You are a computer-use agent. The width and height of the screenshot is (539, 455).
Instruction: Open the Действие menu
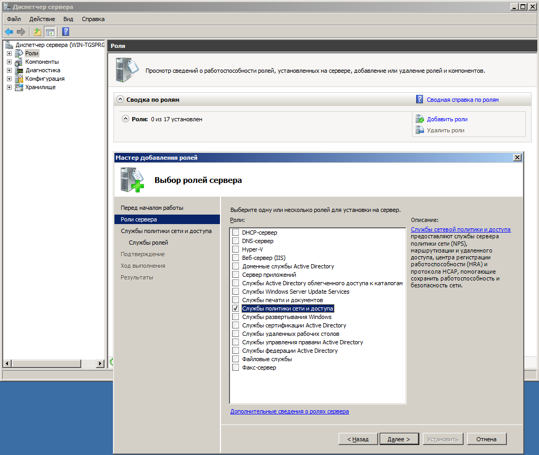42,19
